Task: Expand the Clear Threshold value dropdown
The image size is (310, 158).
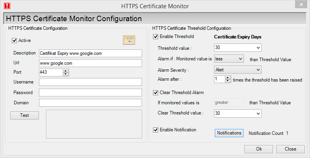Action: point(238,113)
